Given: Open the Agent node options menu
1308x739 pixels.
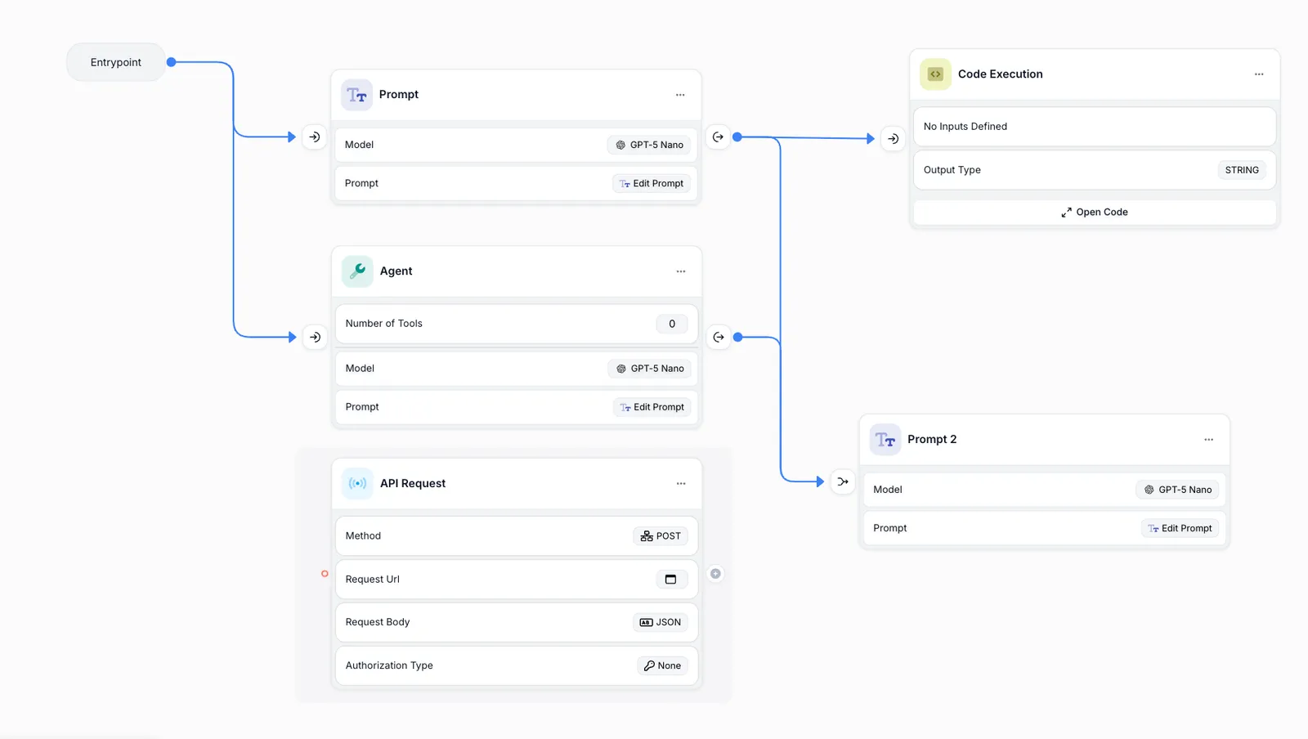Looking at the screenshot, I should pos(681,271).
